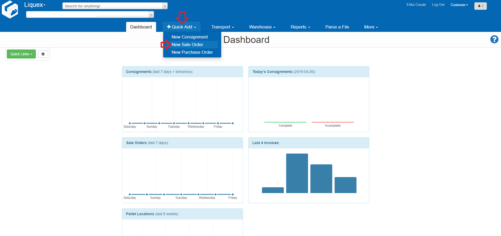
Task: Open the Reports menu
Action: pos(300,27)
